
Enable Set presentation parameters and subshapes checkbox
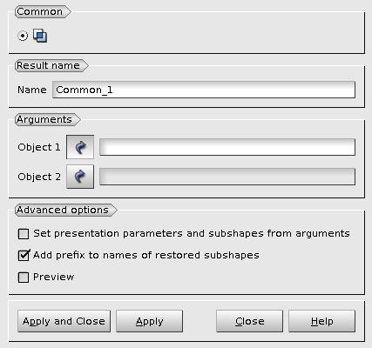[24, 234]
